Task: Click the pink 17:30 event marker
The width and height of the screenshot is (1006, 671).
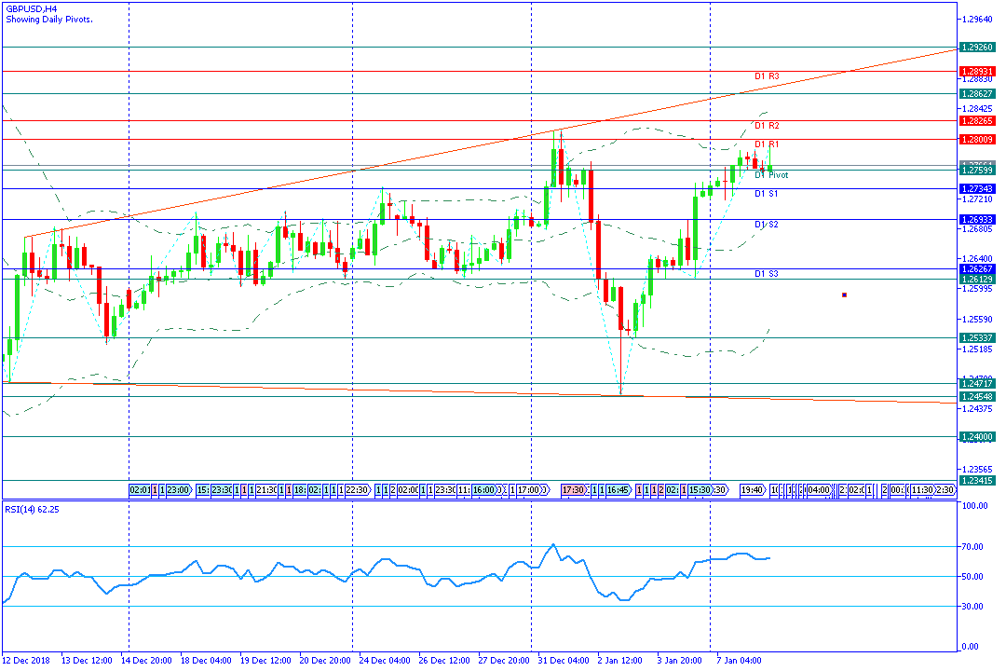Action: 574,490
